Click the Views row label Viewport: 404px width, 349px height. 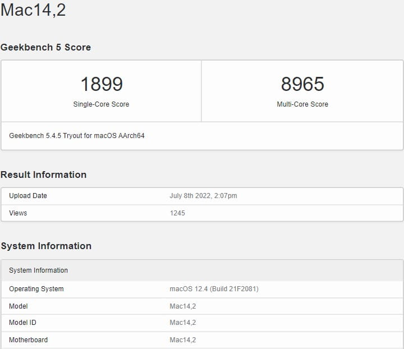(x=18, y=213)
